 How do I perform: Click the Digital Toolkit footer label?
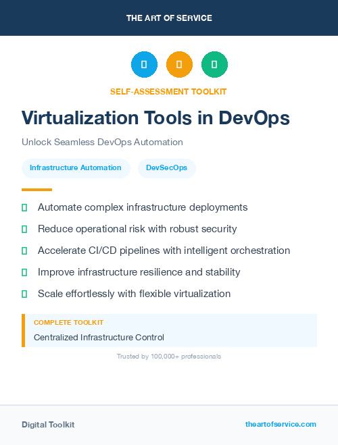click(x=48, y=425)
